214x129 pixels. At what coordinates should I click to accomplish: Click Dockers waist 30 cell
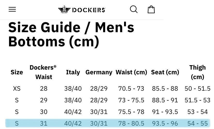[x=44, y=112]
